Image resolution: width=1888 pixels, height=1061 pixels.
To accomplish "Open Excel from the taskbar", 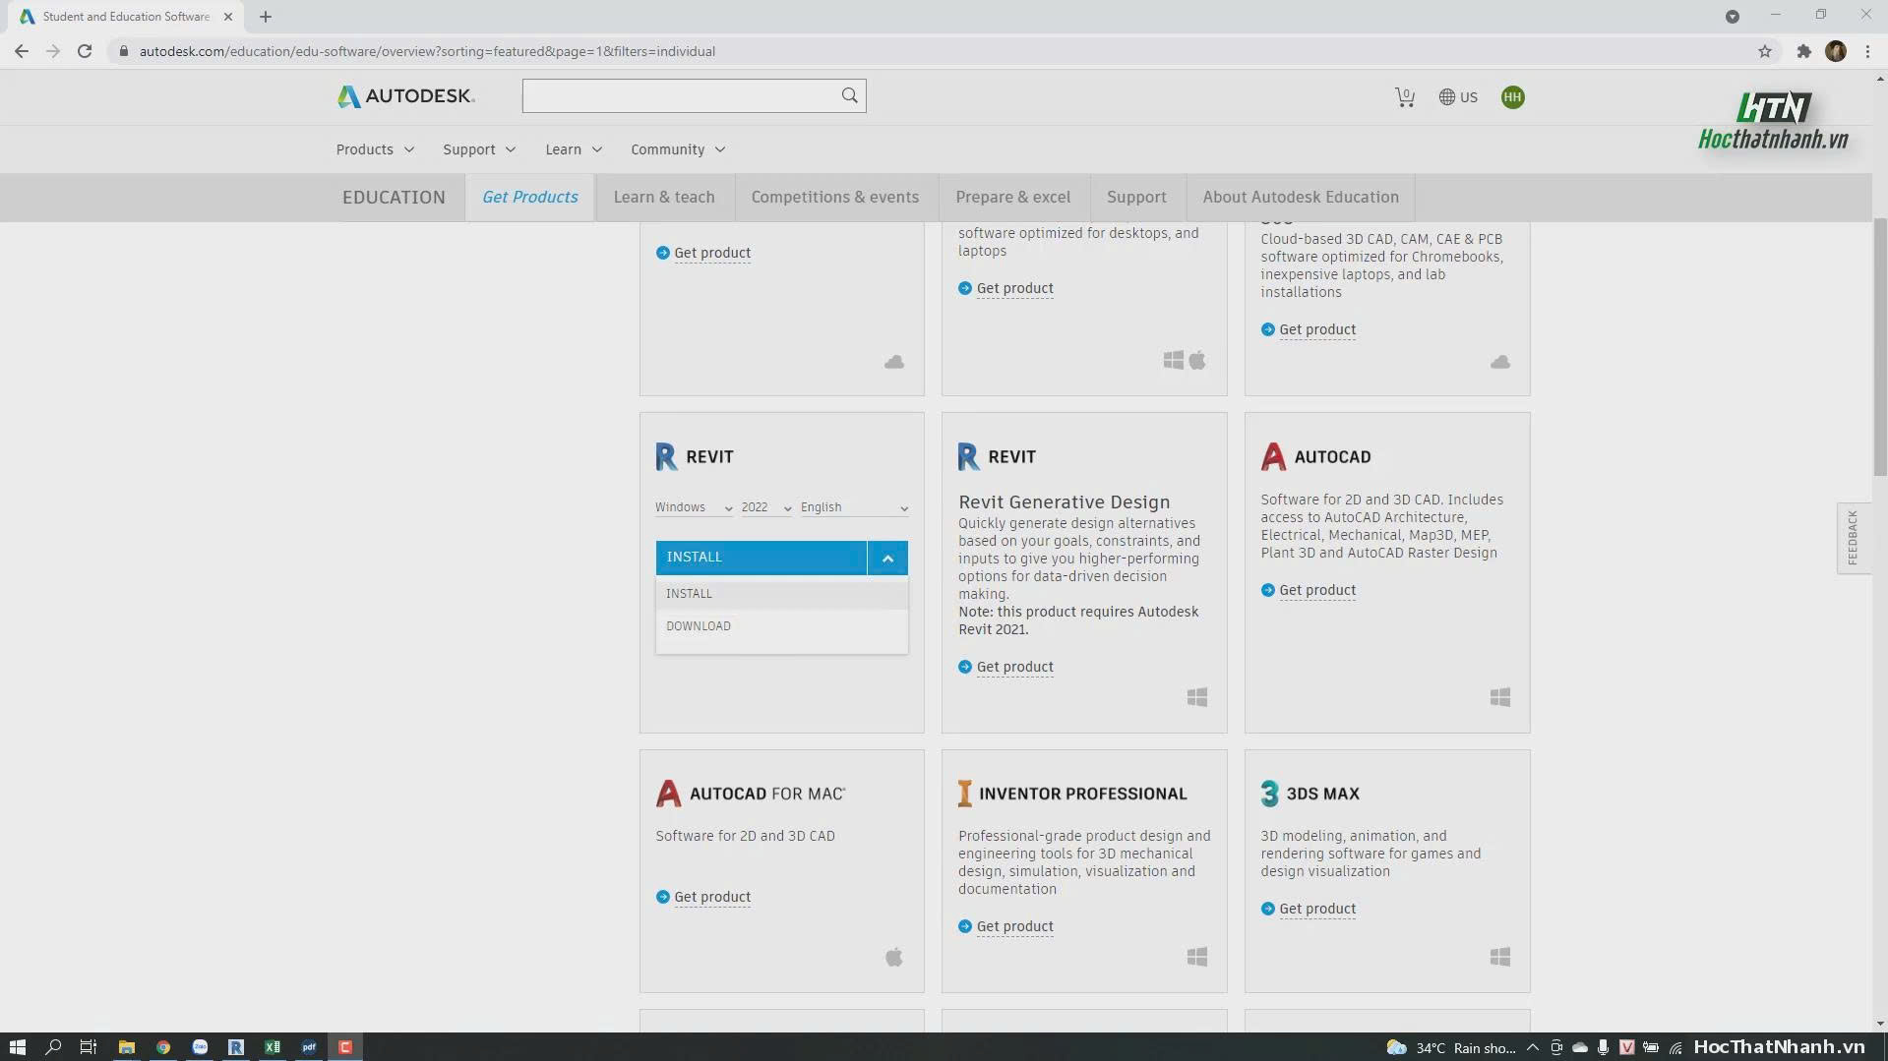I will tap(273, 1047).
